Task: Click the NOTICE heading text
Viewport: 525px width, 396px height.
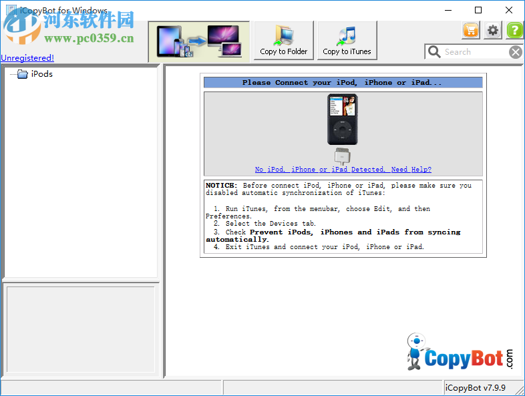Action: (221, 186)
